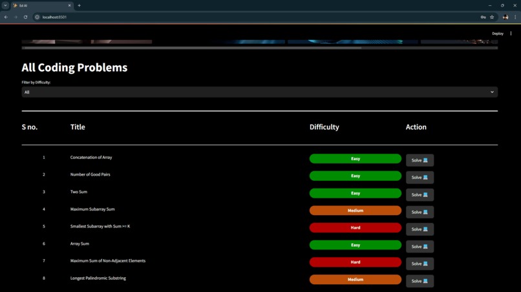Click the browser back arrow

[6, 17]
